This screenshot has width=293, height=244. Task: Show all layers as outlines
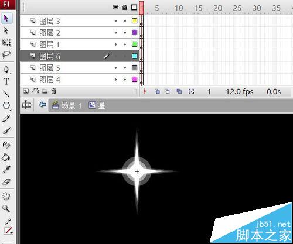(x=134, y=8)
